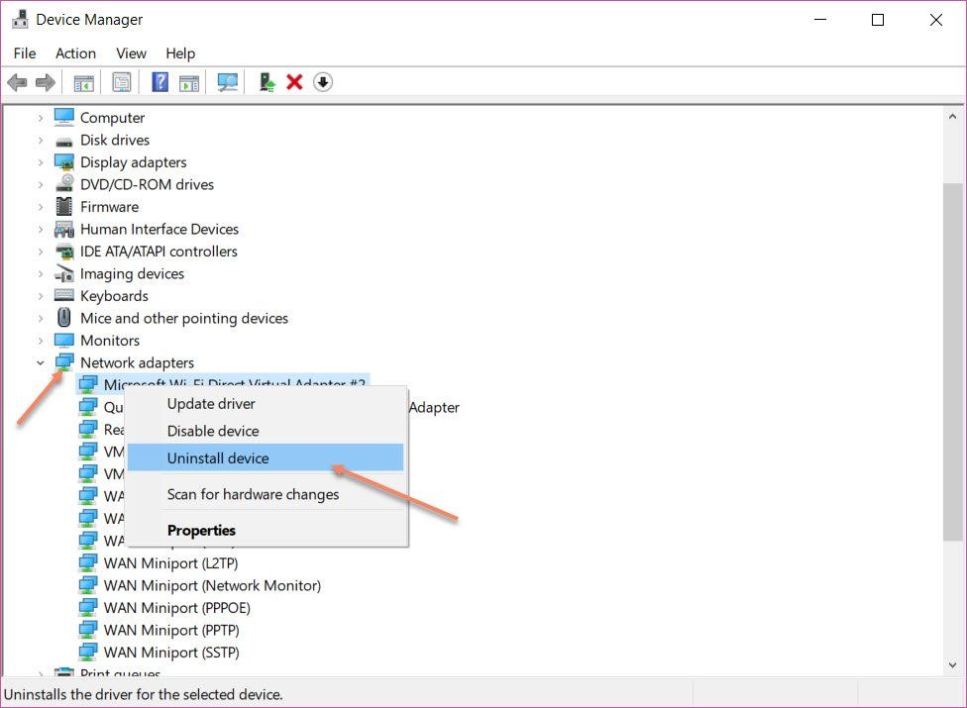
Task: Click the Show/Hide console tree icon
Action: [84, 82]
